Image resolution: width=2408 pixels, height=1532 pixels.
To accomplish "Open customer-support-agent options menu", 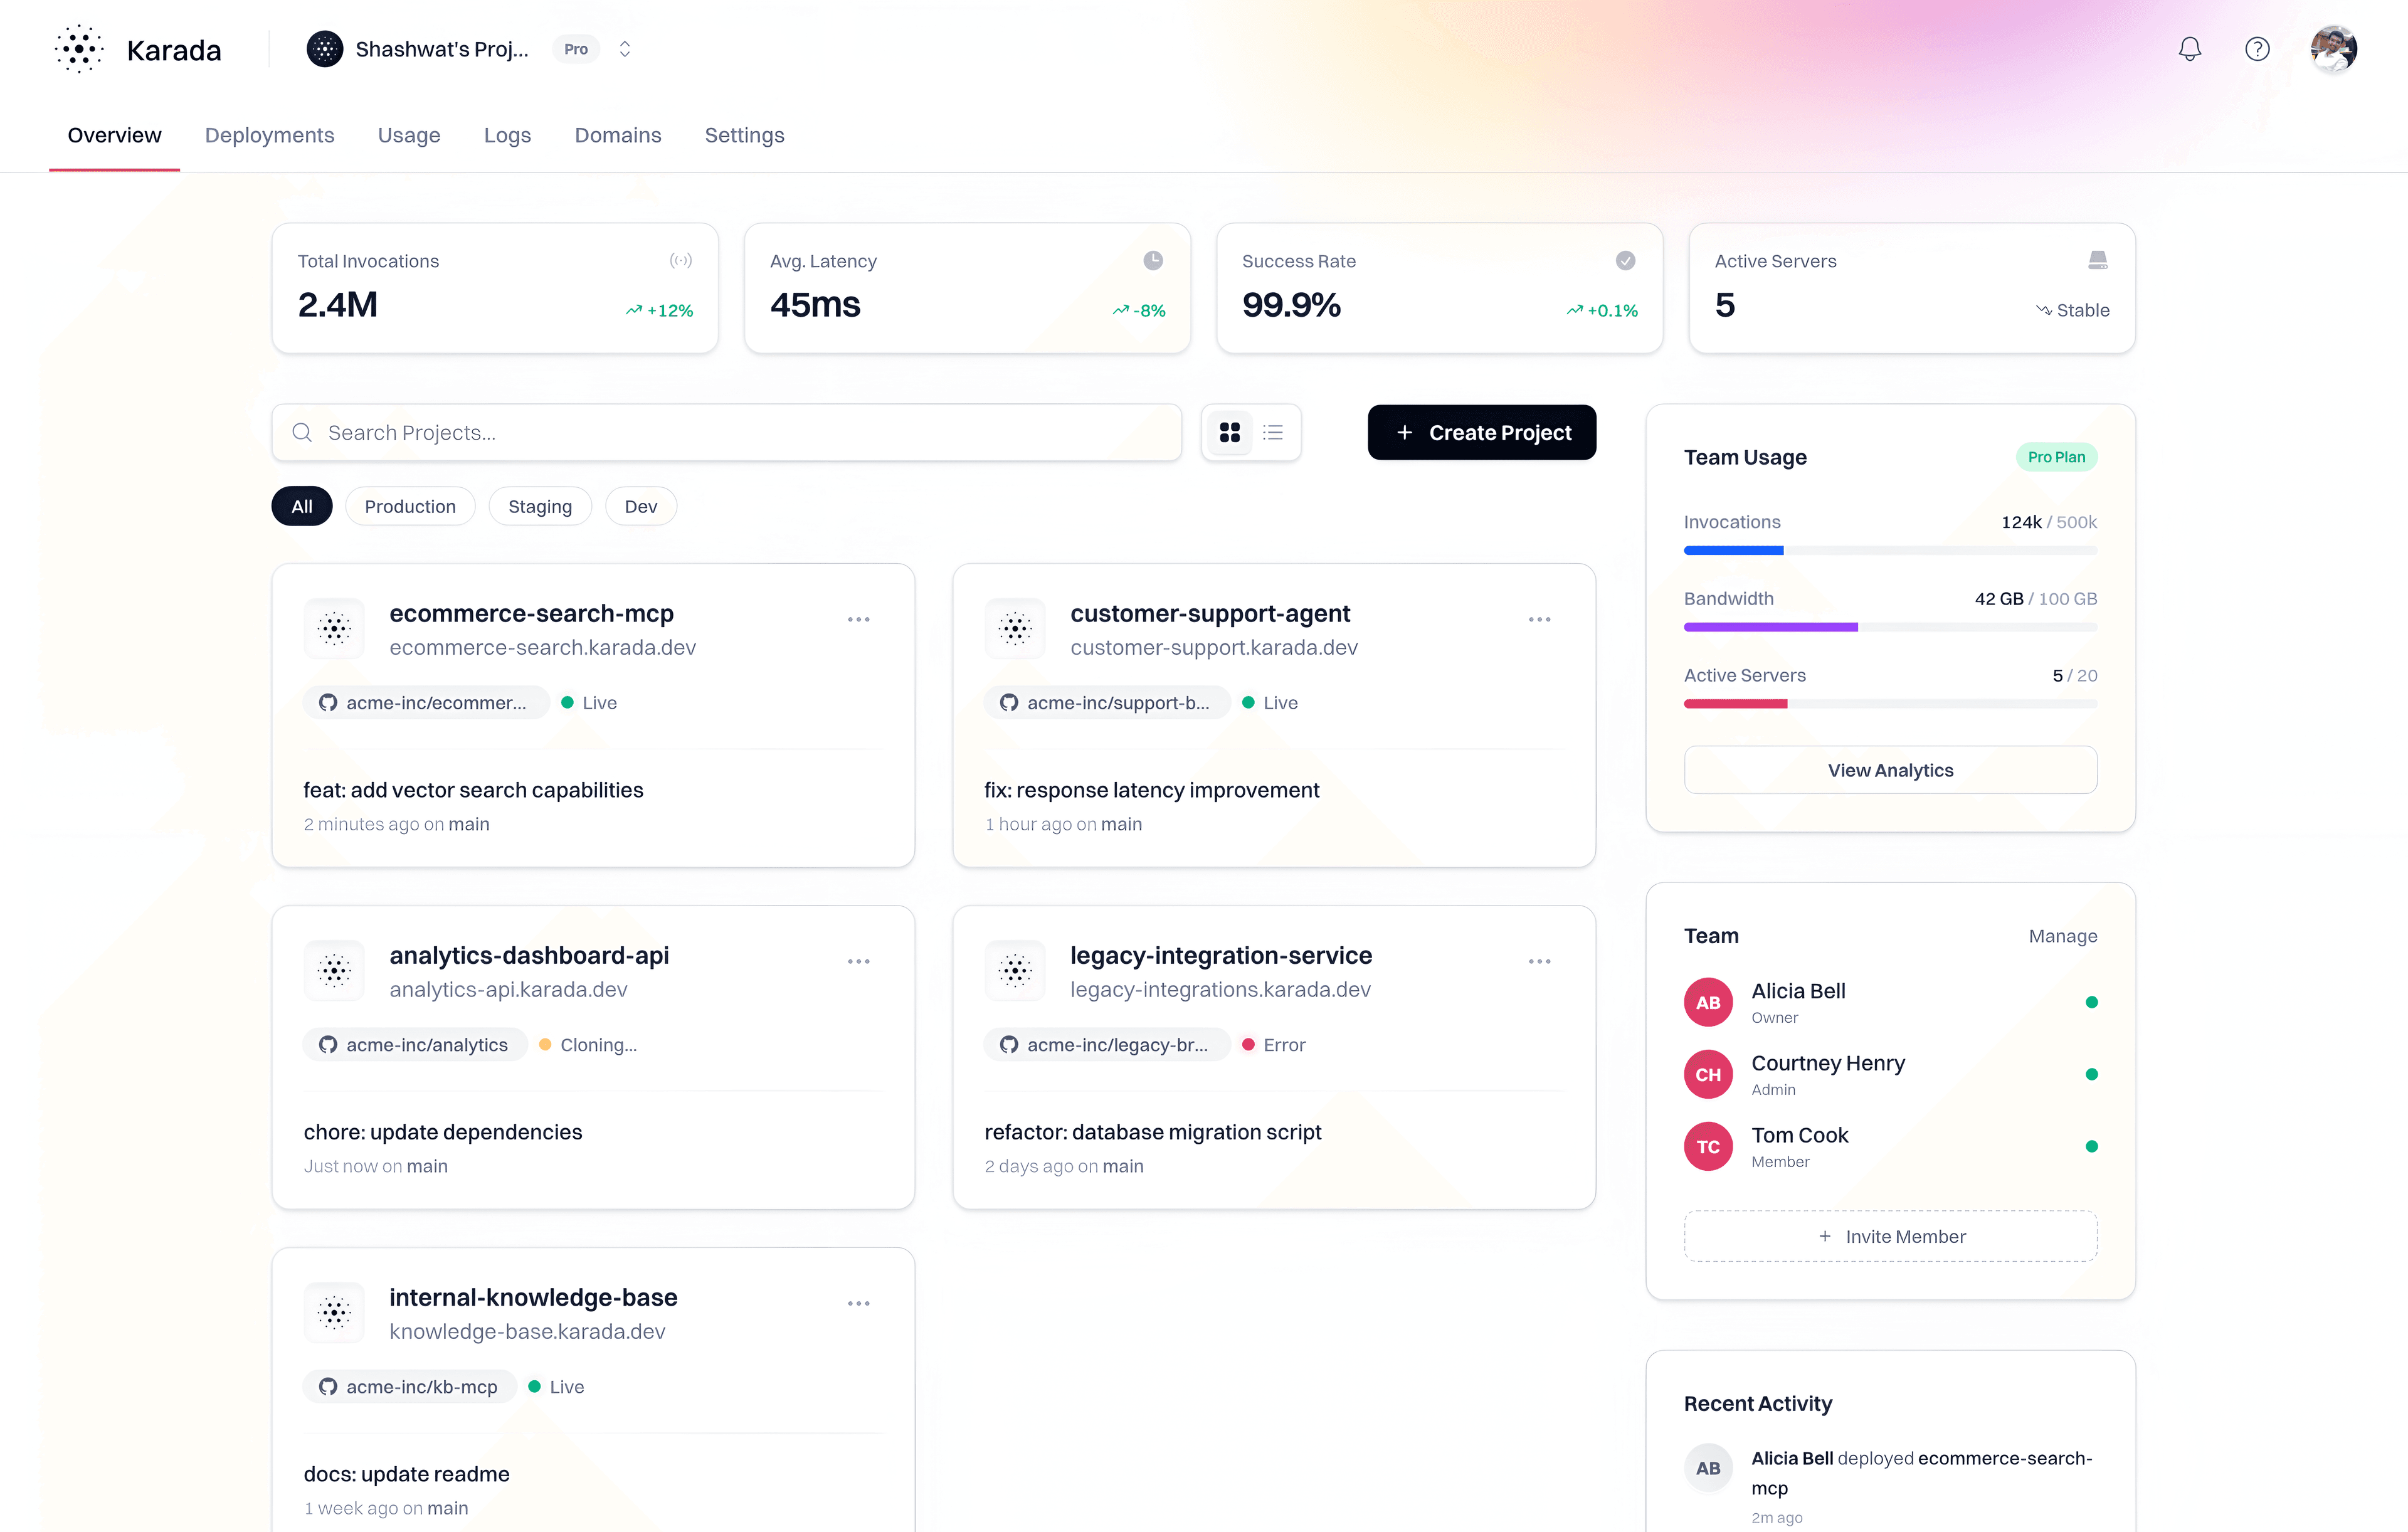I will click(1539, 619).
